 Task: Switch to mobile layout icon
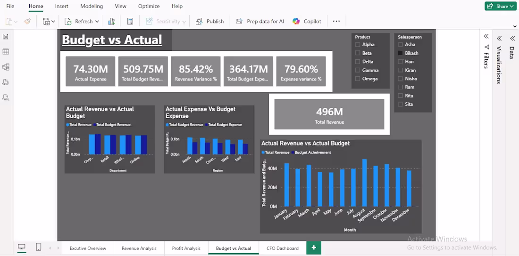[38, 247]
